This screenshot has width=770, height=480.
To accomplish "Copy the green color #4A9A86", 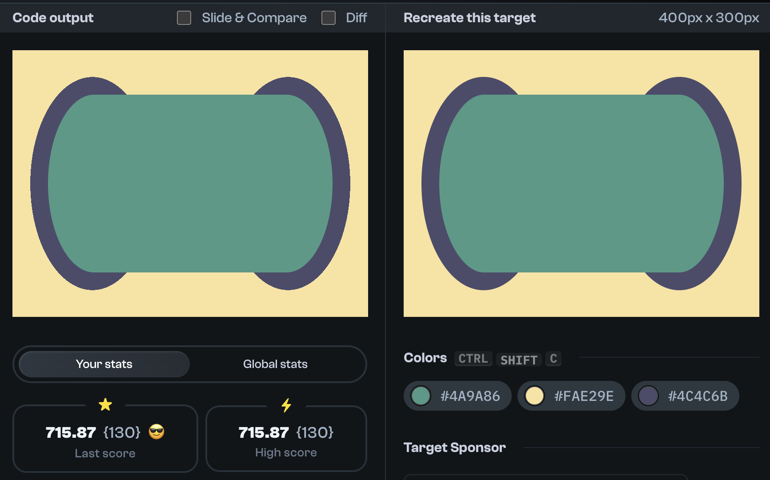I will [457, 396].
